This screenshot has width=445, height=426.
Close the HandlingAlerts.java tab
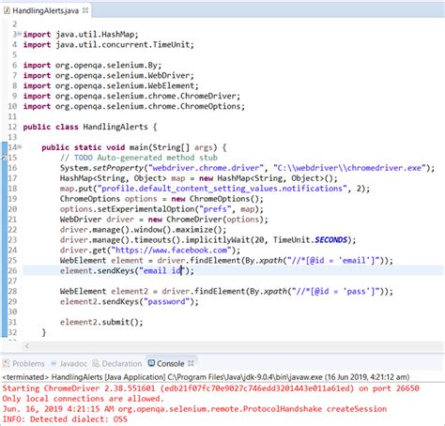(85, 10)
